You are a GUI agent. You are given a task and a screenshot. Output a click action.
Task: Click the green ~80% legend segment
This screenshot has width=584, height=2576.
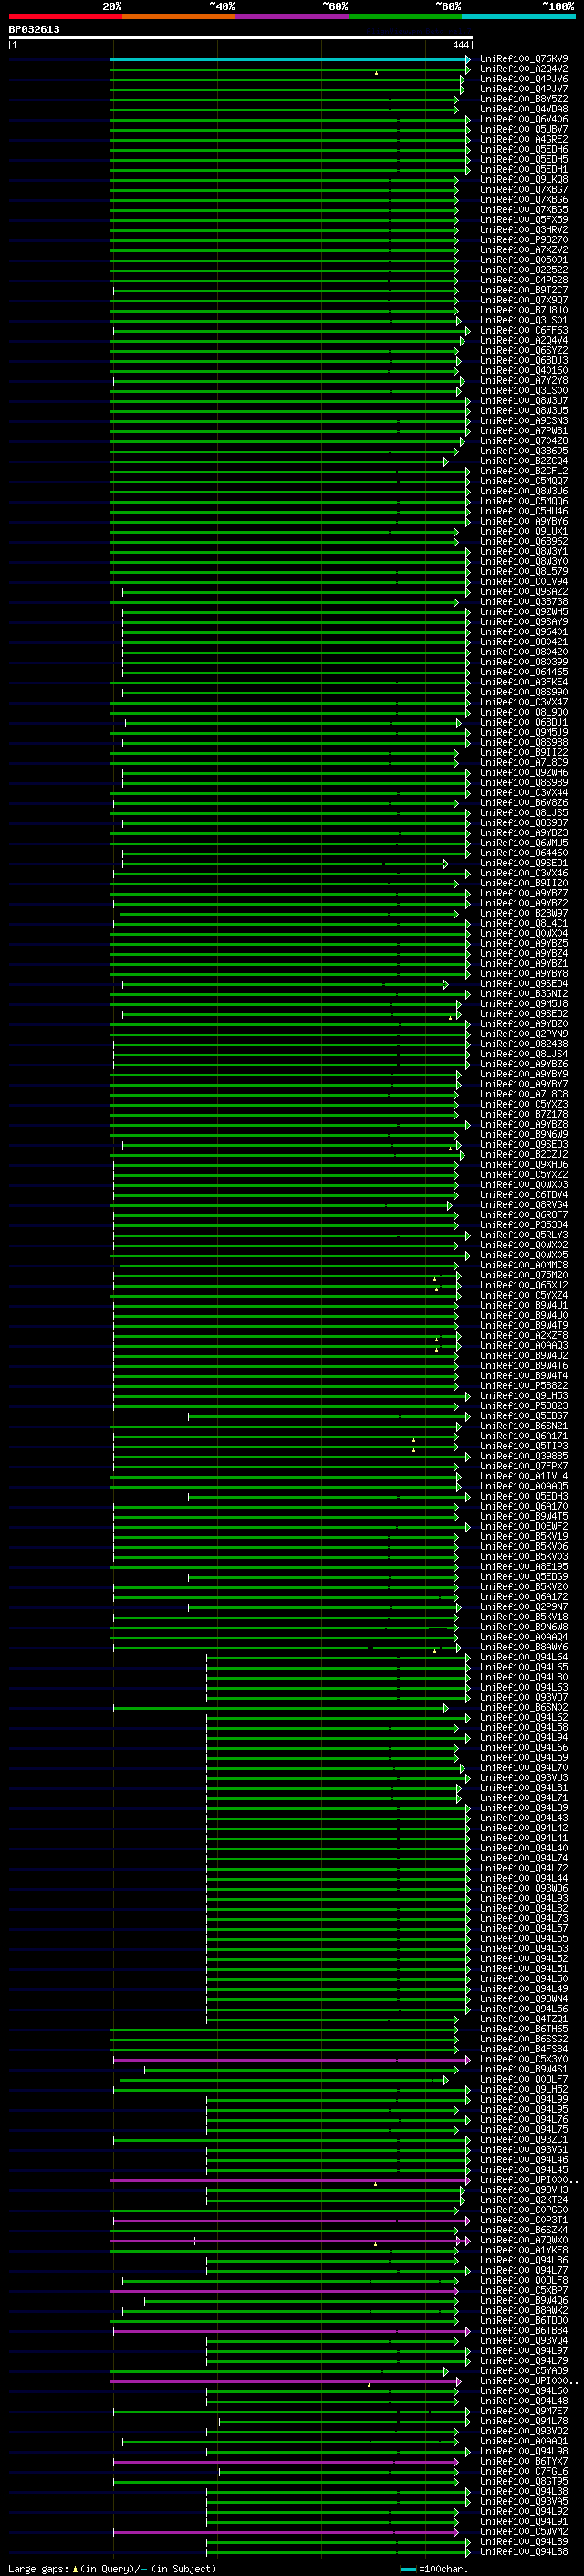pos(405,16)
